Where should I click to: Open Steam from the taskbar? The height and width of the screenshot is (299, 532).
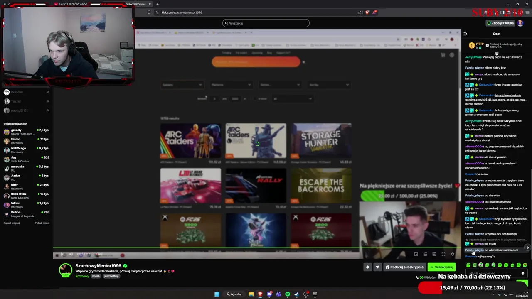tap(297, 294)
